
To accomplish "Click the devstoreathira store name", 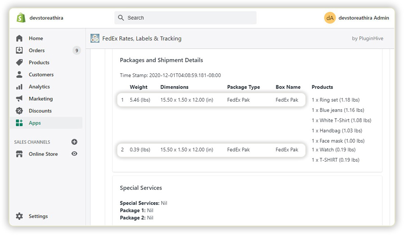I will pyautogui.click(x=46, y=18).
